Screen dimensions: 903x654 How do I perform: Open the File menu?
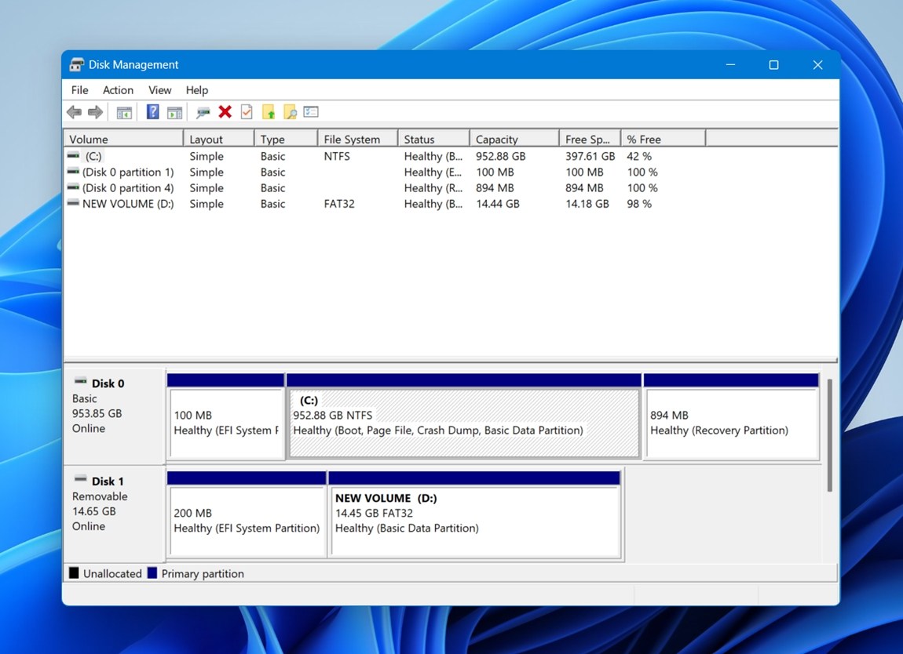(79, 90)
